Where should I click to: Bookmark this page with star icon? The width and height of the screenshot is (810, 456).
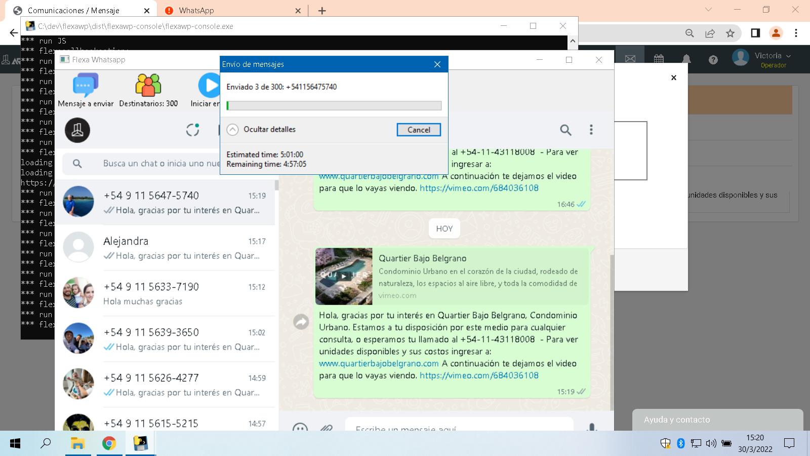(730, 33)
